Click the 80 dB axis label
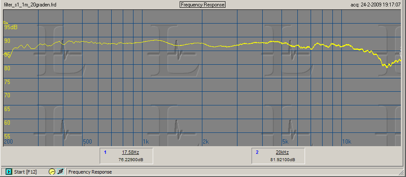 pyautogui.click(x=7, y=68)
